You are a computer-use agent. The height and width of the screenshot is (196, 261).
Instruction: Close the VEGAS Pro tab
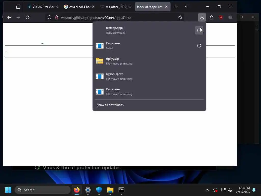tap(57, 7)
